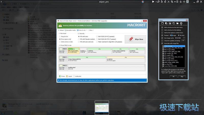
Task: Uncheck 'Associate with image files' option
Action: pos(162,43)
